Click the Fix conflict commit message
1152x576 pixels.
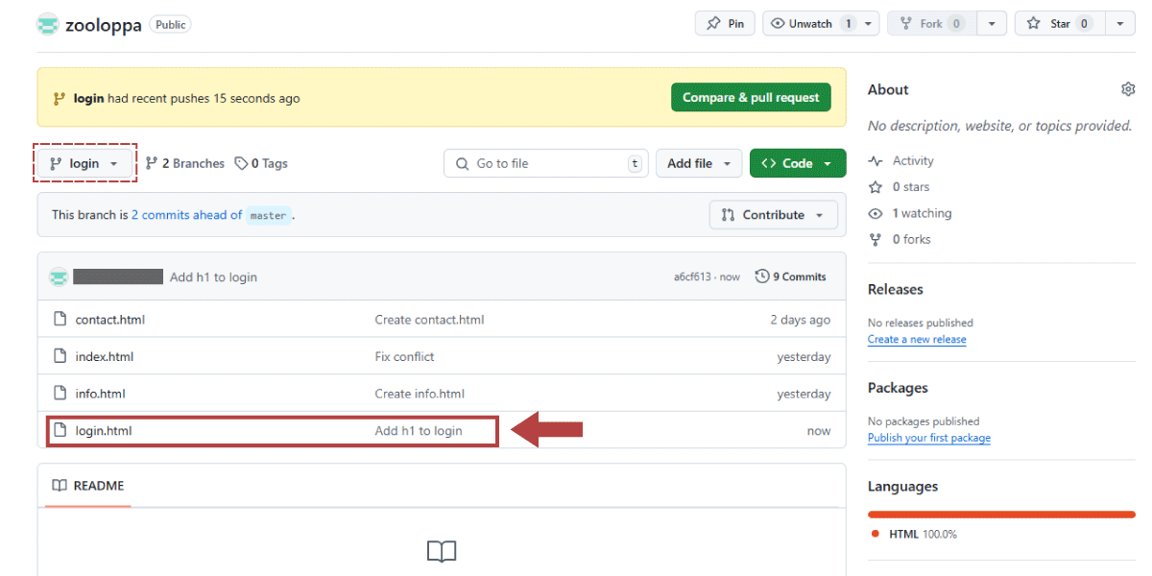[404, 357]
